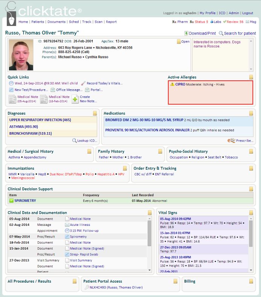
Task: Click the thermometer icon for Record Today's Vitals
Action: tap(83, 83)
